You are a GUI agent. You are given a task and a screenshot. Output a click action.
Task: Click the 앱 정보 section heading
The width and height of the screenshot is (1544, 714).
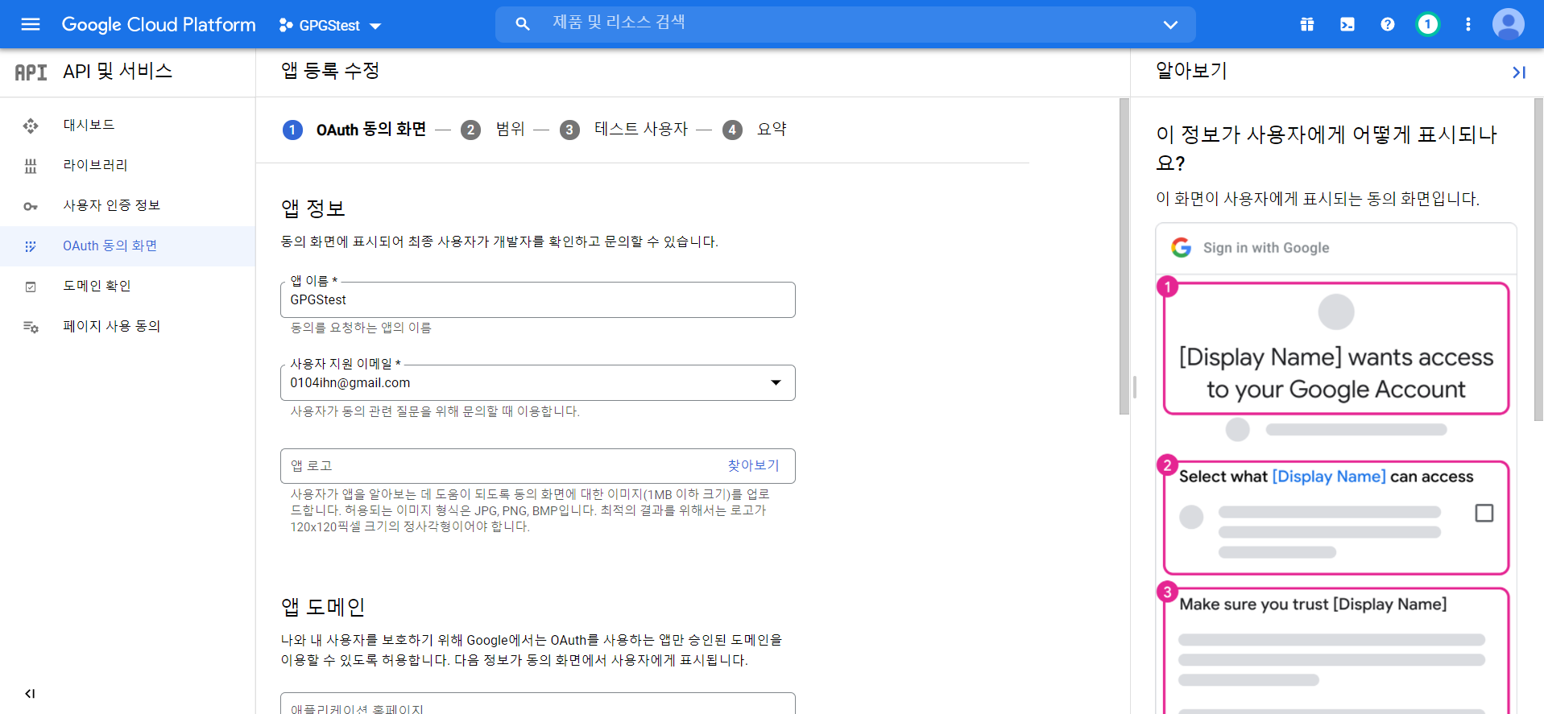(x=313, y=209)
